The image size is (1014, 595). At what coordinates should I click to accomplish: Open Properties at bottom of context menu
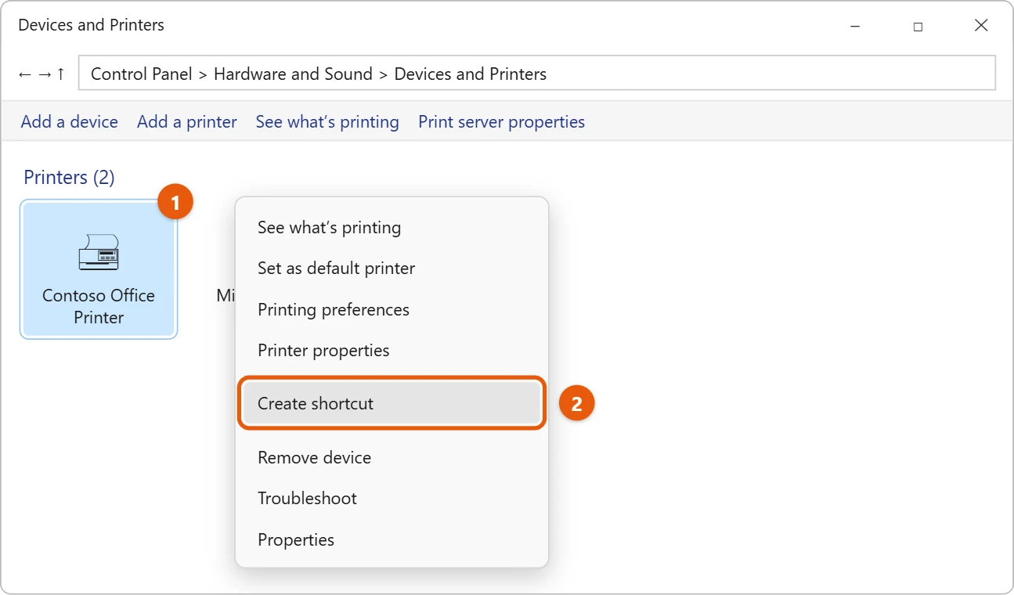tap(392, 540)
